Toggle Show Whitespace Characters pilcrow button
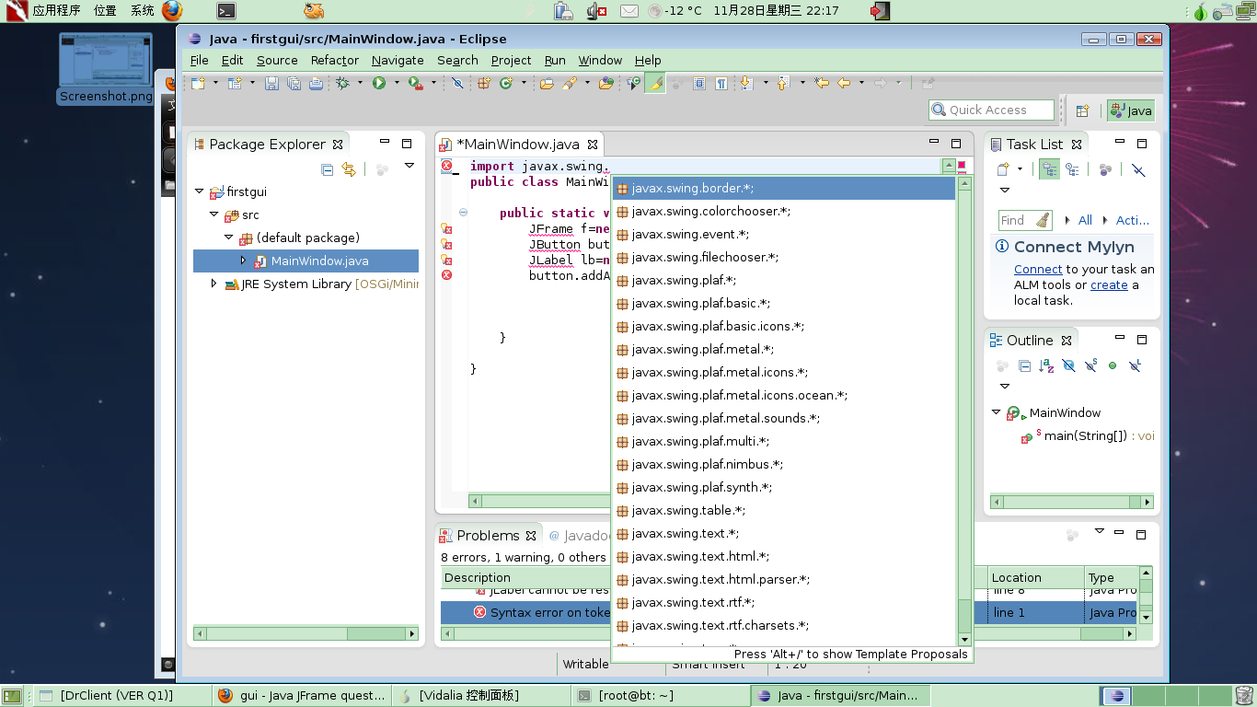 (x=721, y=83)
